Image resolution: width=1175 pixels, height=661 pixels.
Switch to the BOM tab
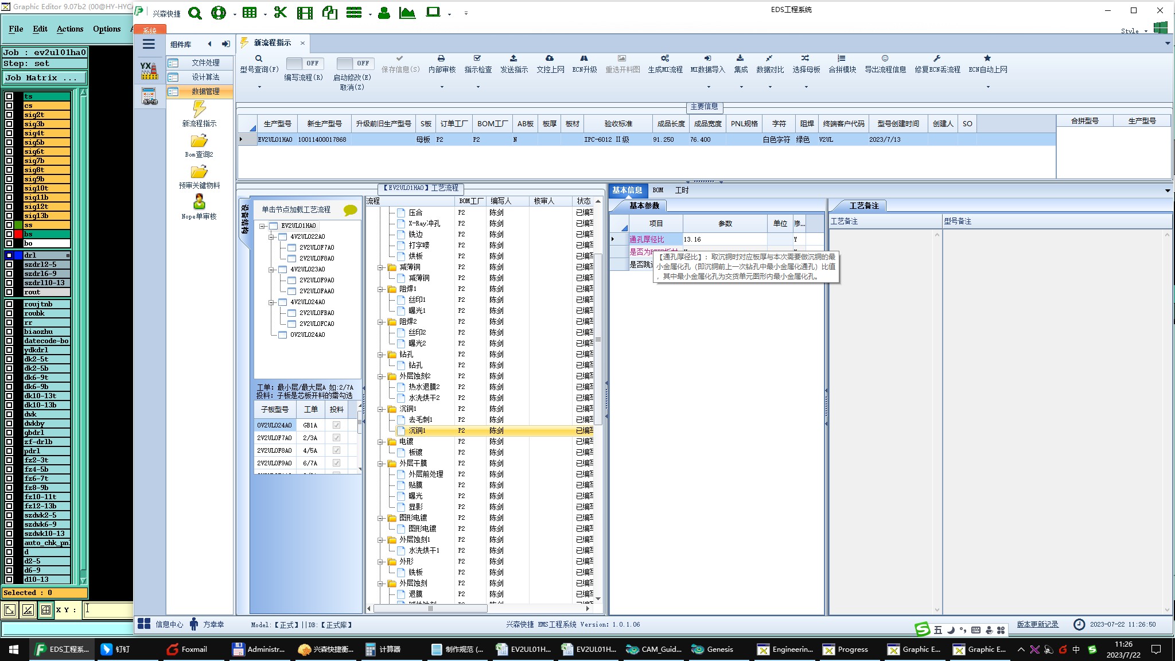(657, 190)
